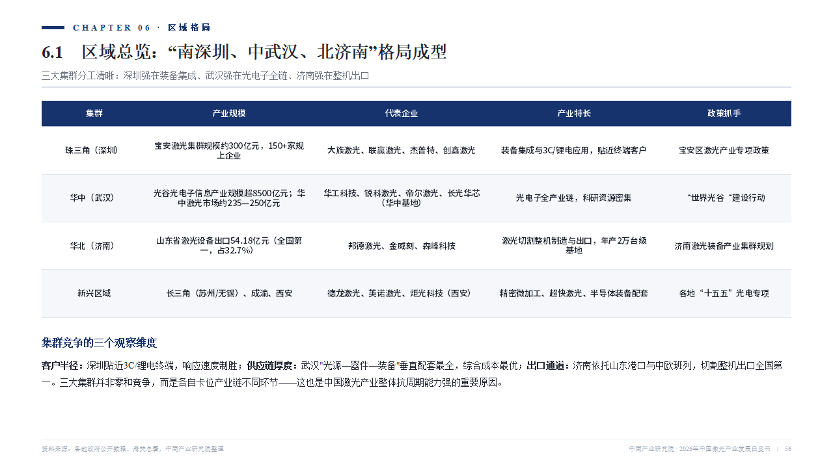The width and height of the screenshot is (833, 468).
Task: Click the "CHAPTER 06 · 区域格局" chapter label
Action: (x=141, y=27)
